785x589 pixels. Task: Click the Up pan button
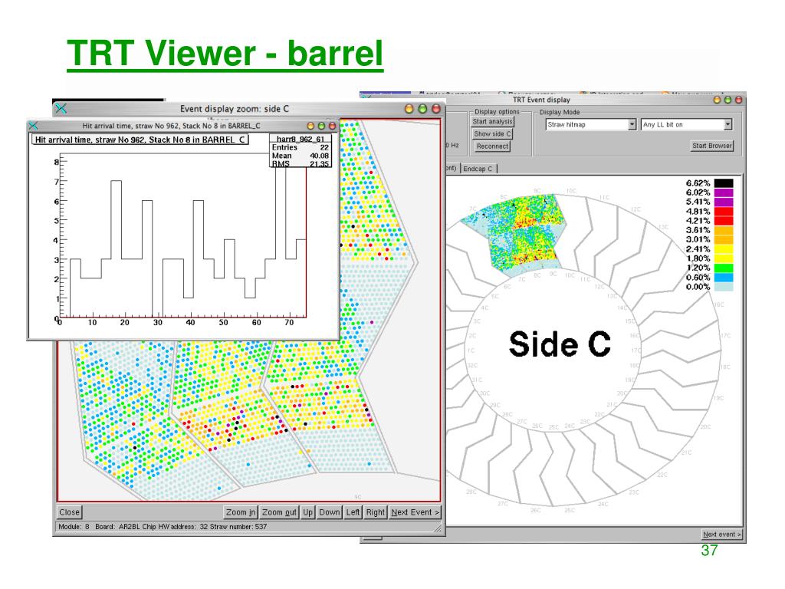pos(308,512)
